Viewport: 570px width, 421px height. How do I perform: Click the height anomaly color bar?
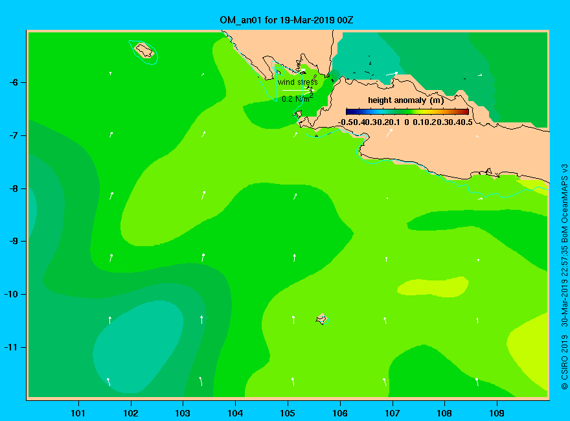407,111
